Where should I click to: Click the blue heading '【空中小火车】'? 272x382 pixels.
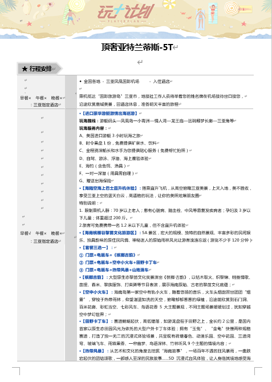(x=95, y=292)
